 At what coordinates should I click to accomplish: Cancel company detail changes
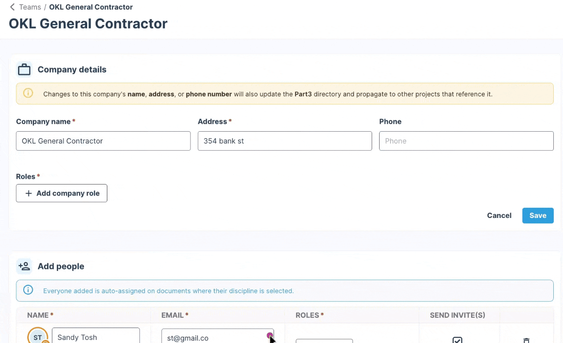499,215
